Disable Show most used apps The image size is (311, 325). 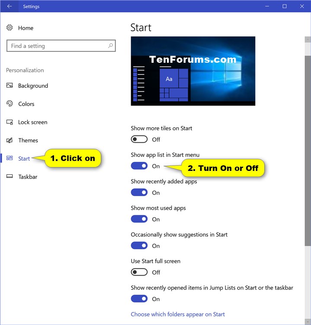pos(139,219)
